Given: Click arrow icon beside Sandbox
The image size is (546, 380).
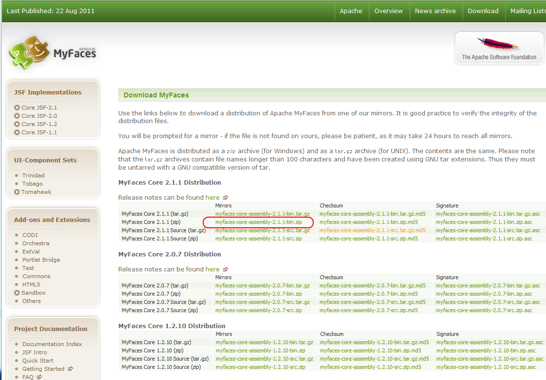Looking at the screenshot, I should tap(16, 293).
